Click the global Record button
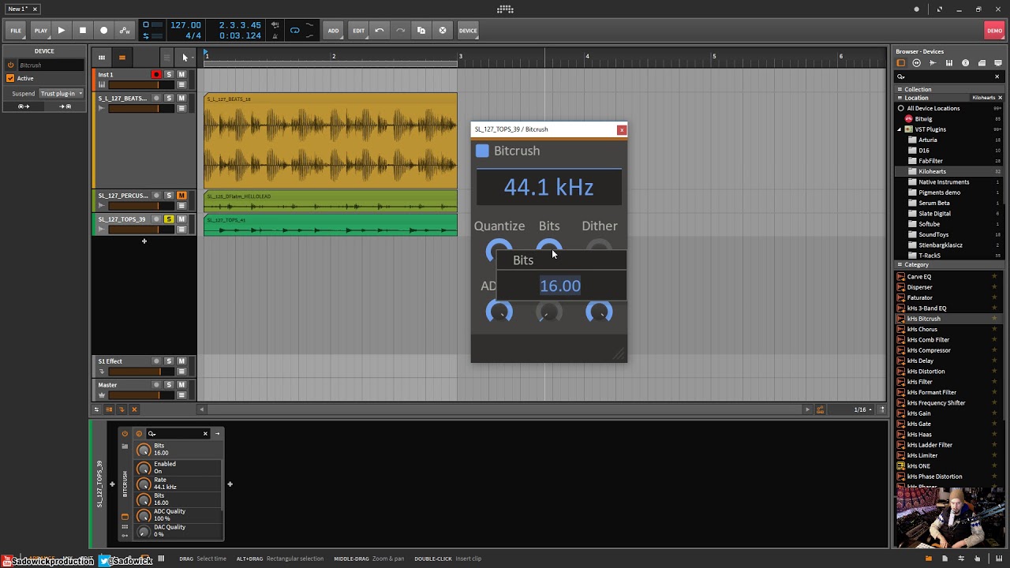The width and height of the screenshot is (1010, 568). (x=103, y=31)
